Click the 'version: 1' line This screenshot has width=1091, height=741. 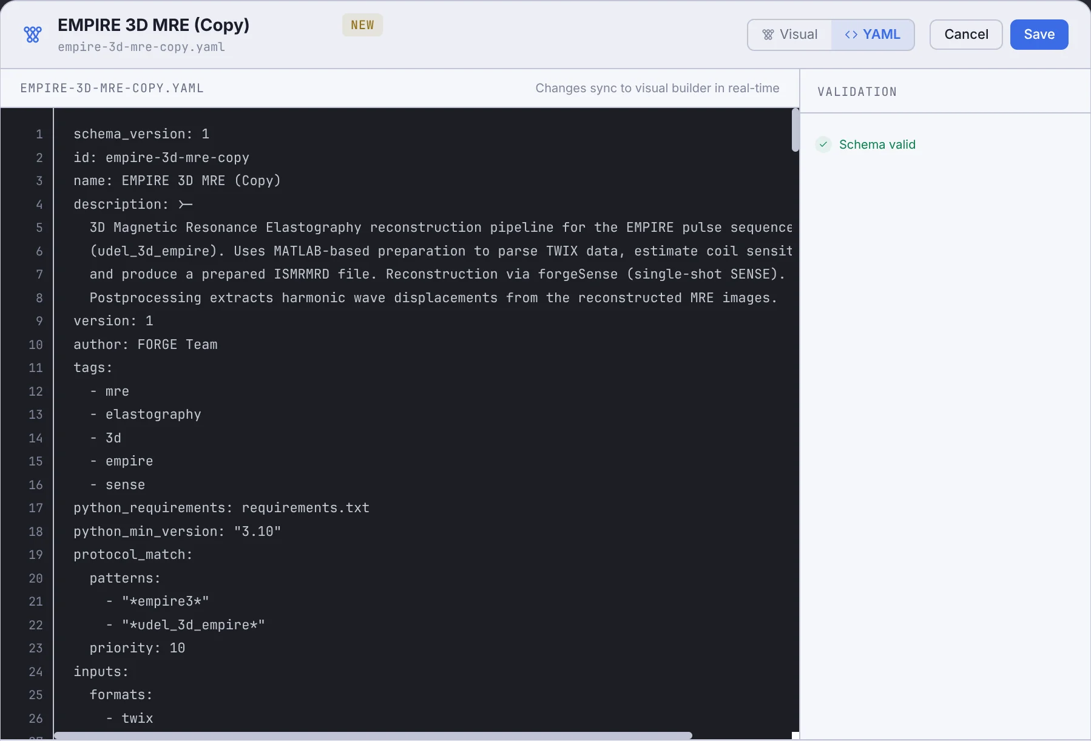113,320
